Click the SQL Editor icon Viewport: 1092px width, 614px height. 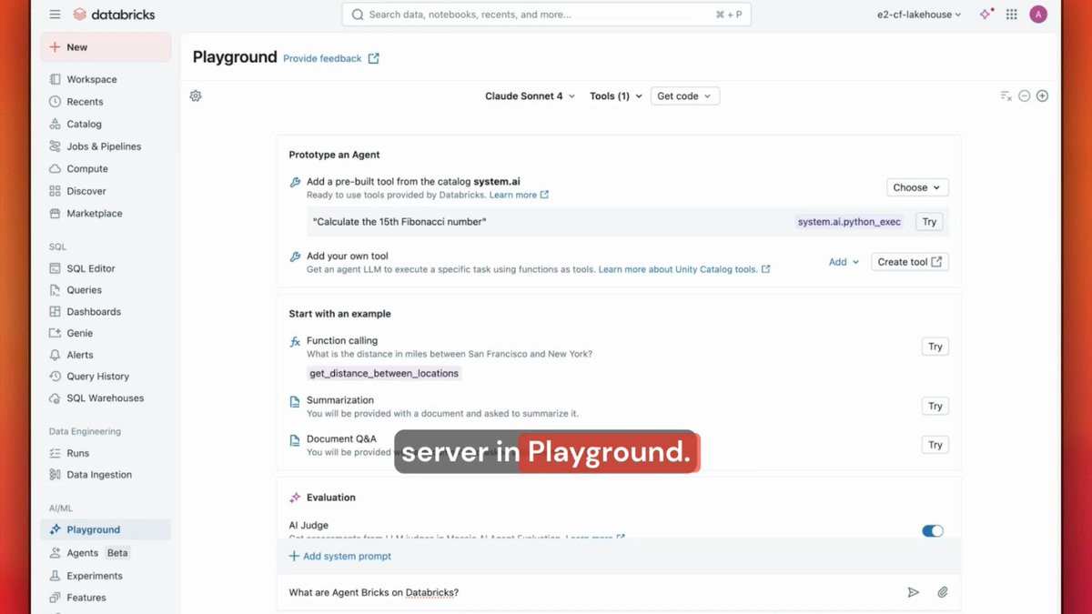pos(56,268)
